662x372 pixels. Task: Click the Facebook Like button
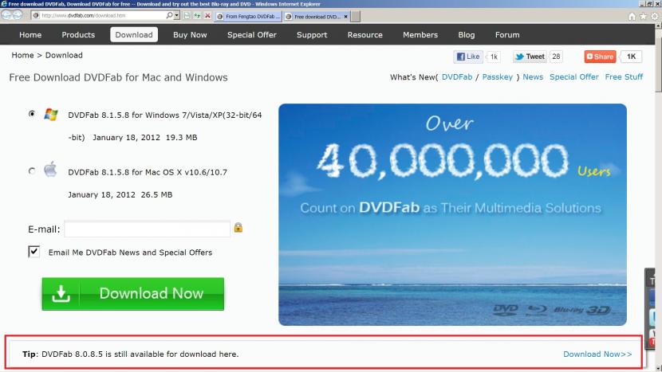tap(468, 57)
